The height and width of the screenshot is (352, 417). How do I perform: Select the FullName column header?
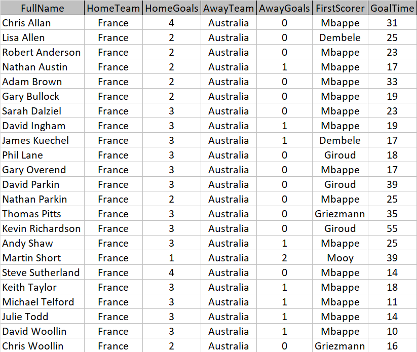point(43,8)
